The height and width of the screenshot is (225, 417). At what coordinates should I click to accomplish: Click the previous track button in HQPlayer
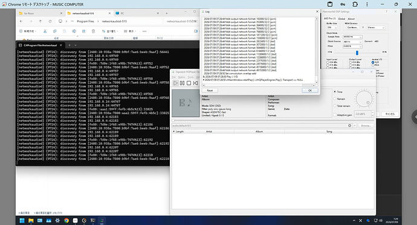tap(195, 83)
